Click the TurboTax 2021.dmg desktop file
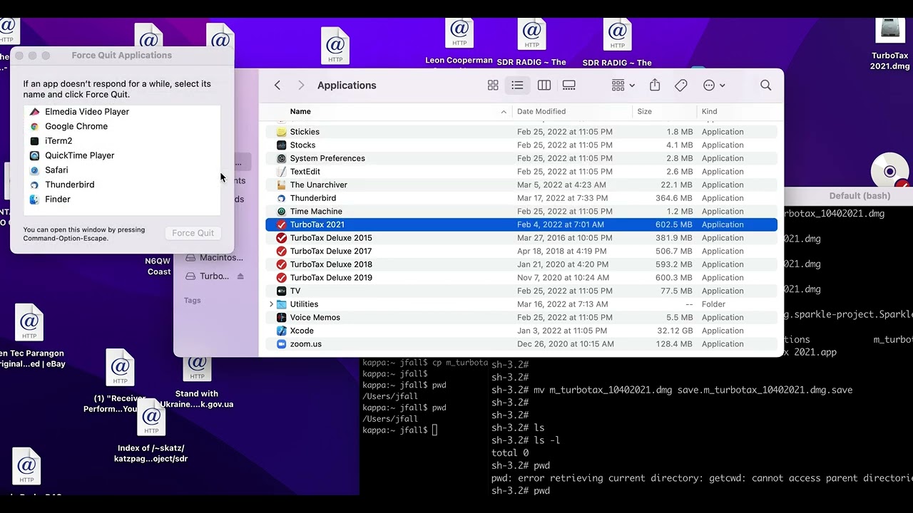Screen dimensions: 913x513 (889, 45)
